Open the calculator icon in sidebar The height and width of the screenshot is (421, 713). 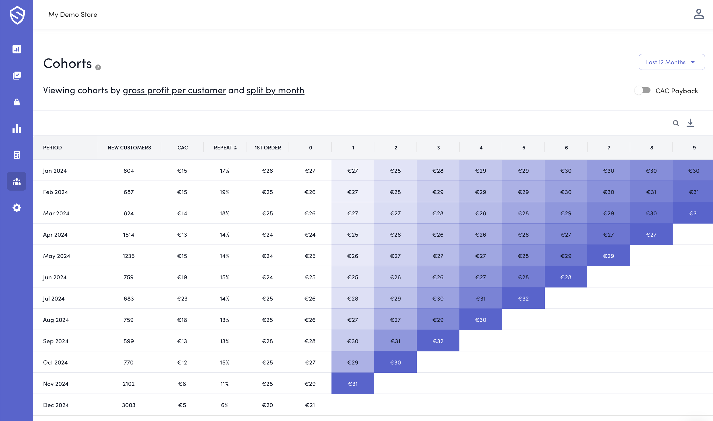pyautogui.click(x=17, y=155)
